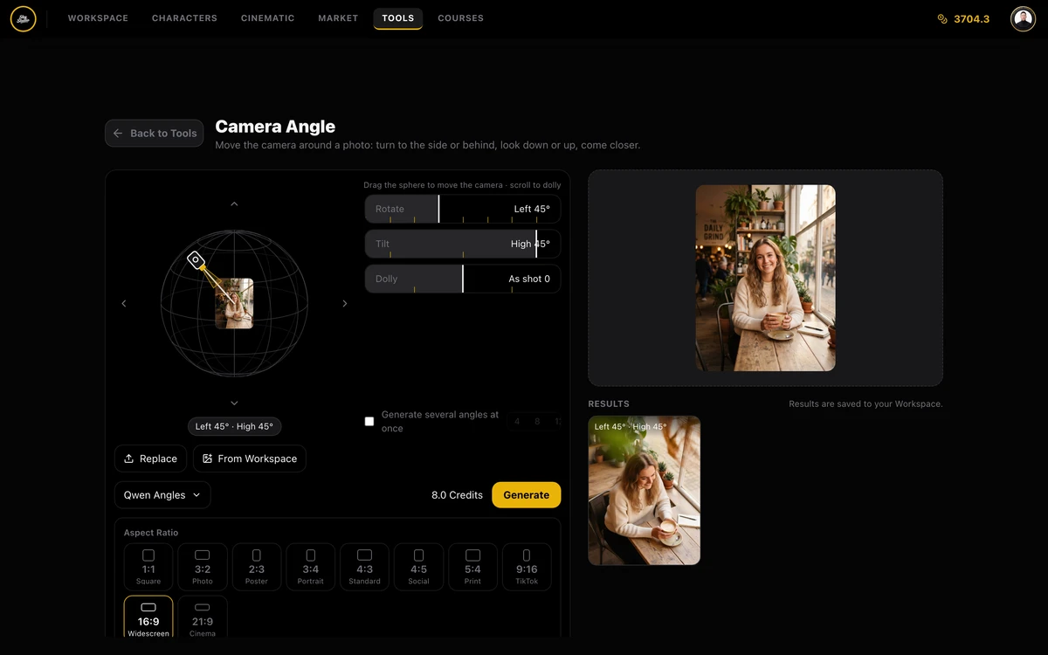The height and width of the screenshot is (655, 1048).
Task: Click the yellow Generate button
Action: coord(527,495)
